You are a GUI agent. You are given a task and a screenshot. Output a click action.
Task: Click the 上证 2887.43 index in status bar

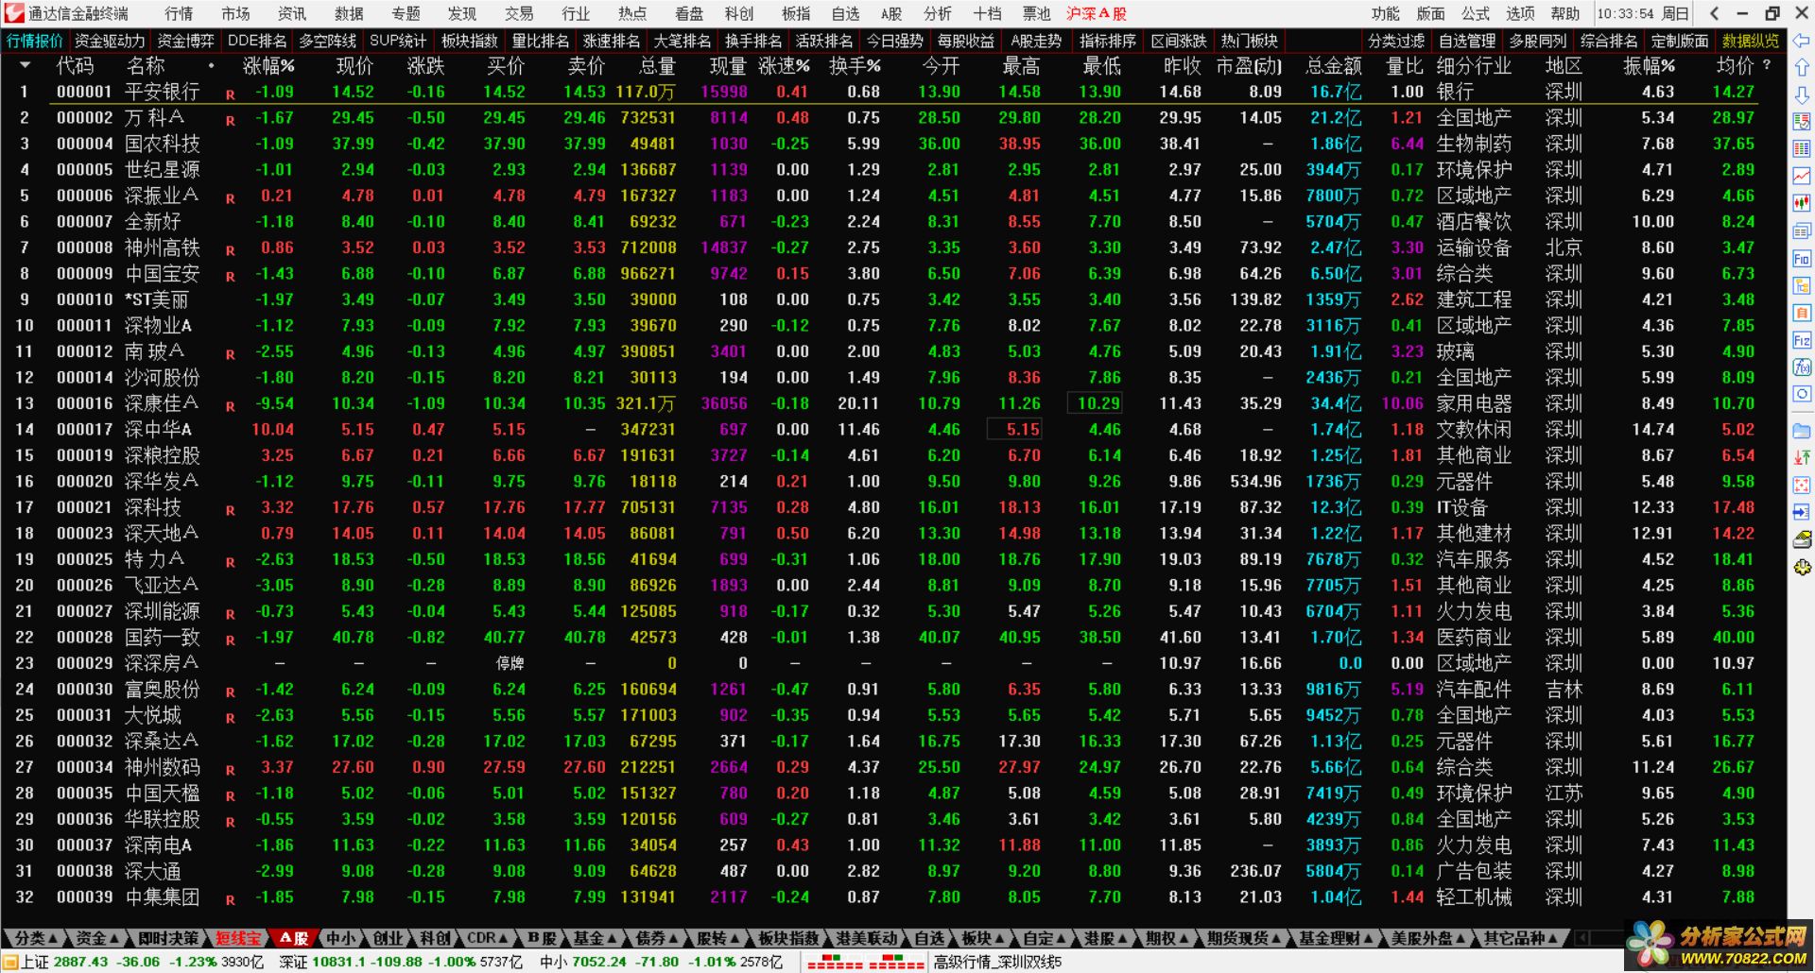click(65, 962)
